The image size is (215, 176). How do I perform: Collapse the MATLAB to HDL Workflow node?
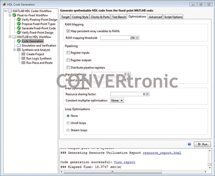[10, 37]
